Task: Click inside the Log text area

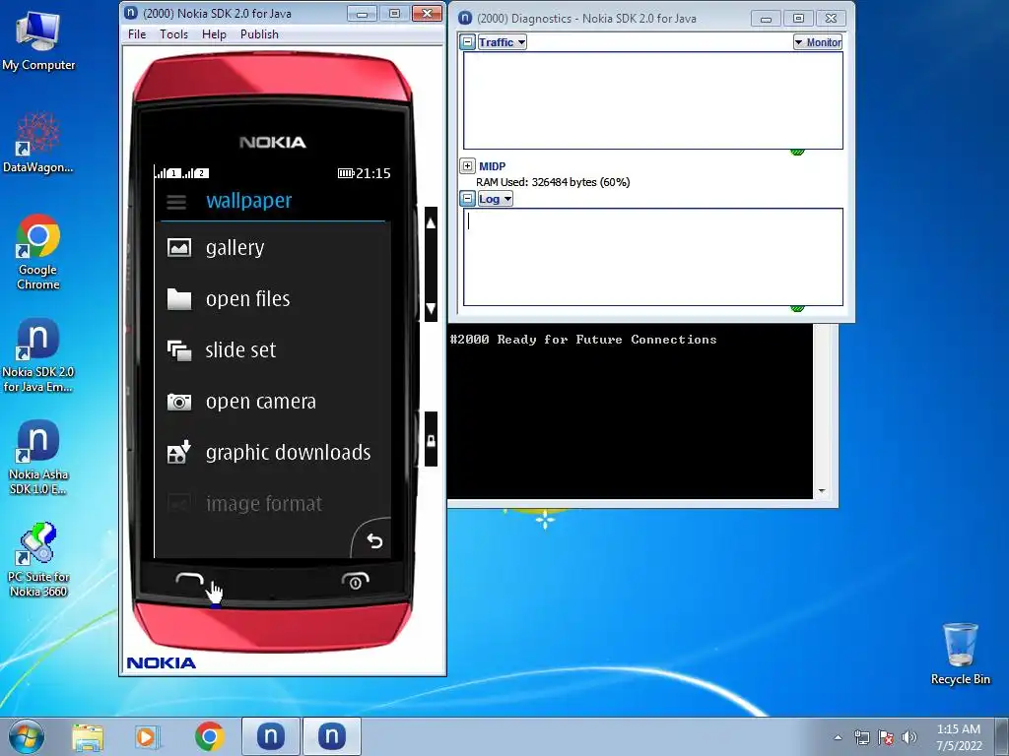Action: click(x=653, y=257)
